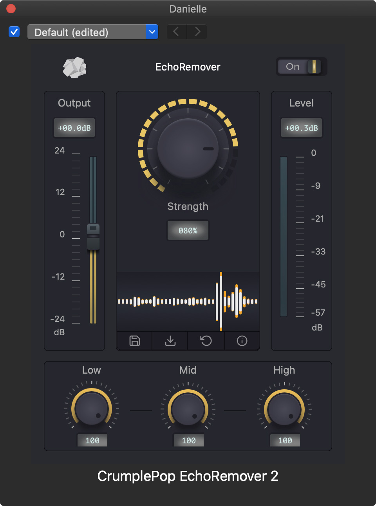Click the Mid 100 value field
Image resolution: width=376 pixels, height=506 pixels.
tap(188, 441)
